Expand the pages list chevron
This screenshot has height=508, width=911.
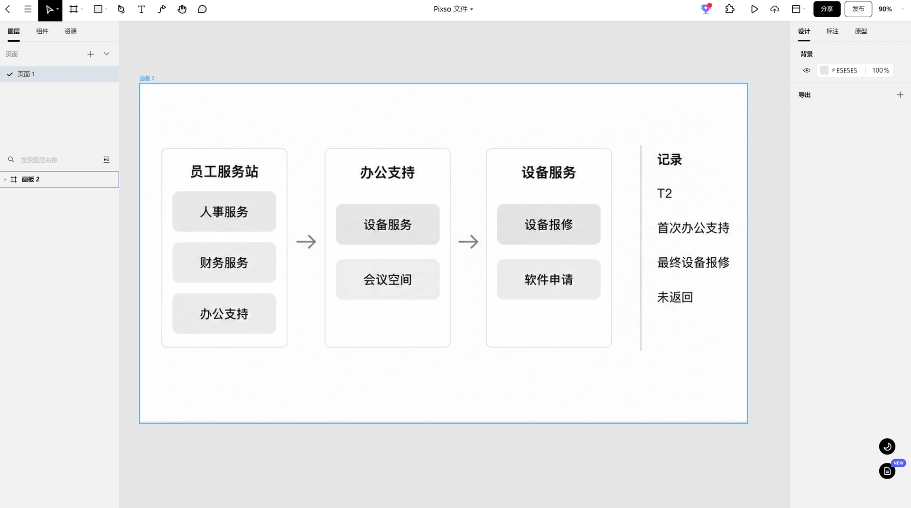107,54
